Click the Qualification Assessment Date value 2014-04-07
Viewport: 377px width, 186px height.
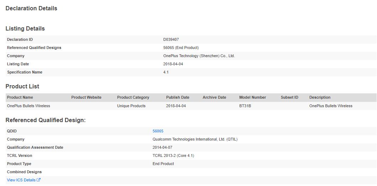tap(162, 147)
